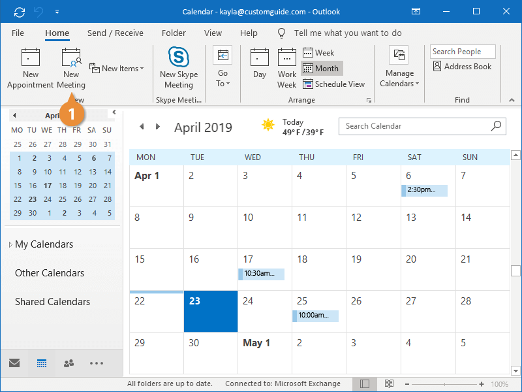Click the search magnifier in Search Calendar
522x392 pixels.
496,126
